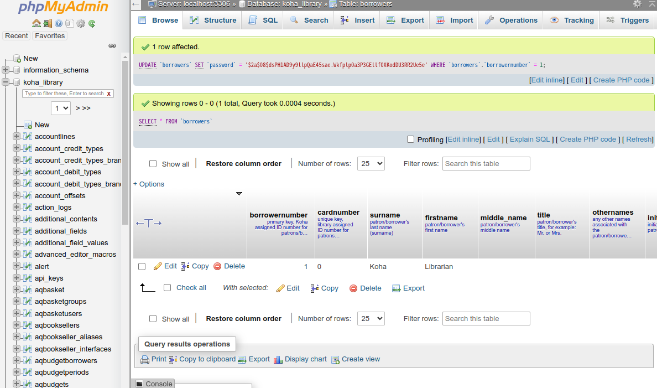Screen dimensions: 657x388
Task: Collapse the koha_library database node
Action: pos(6,82)
